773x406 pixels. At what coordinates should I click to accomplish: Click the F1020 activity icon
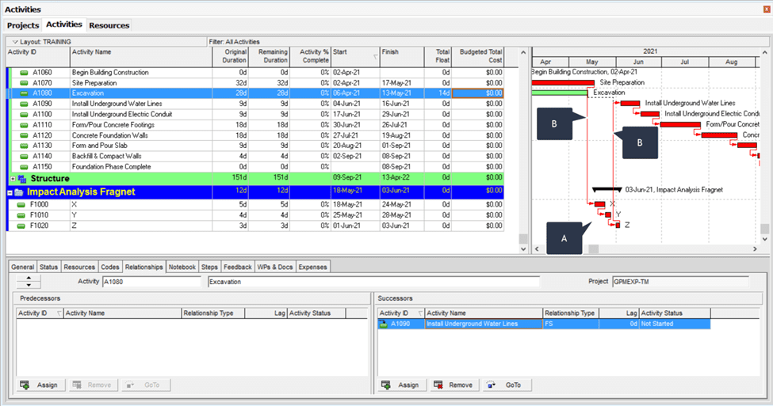pyautogui.click(x=21, y=226)
